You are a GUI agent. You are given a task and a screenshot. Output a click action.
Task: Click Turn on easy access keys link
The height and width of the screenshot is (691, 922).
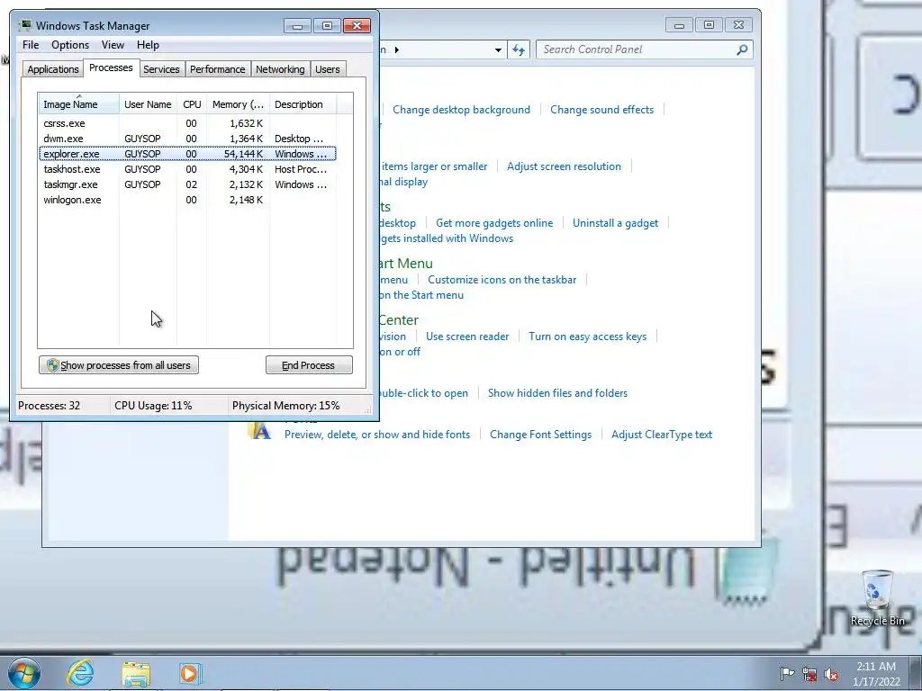point(587,337)
